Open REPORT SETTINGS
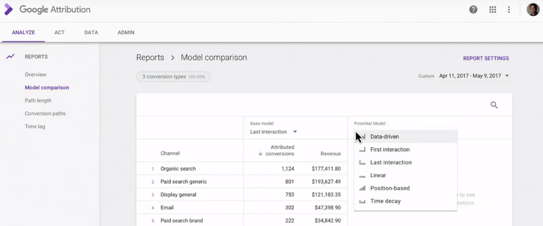 (486, 58)
